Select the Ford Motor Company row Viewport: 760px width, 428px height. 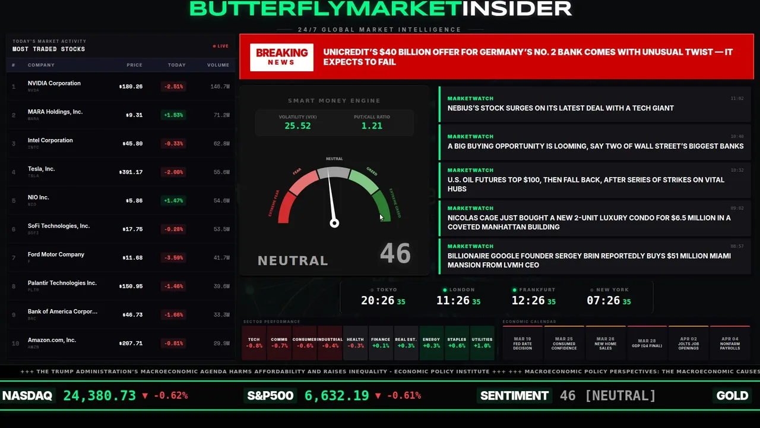click(x=121, y=257)
